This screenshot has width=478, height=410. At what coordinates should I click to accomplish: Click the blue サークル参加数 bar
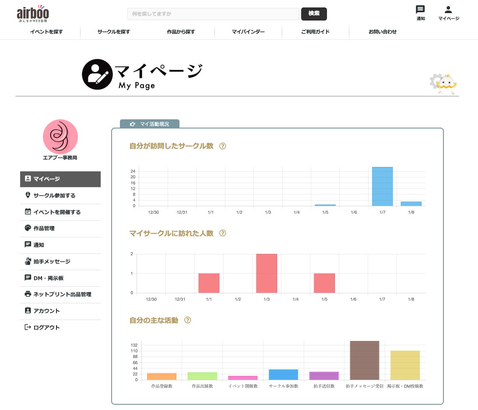[284, 375]
